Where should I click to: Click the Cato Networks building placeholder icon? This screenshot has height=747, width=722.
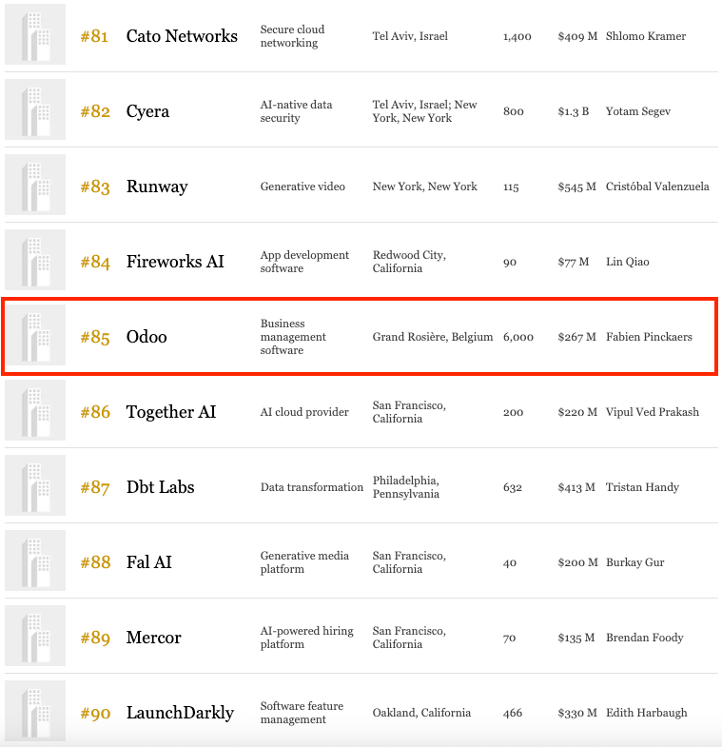(35, 35)
